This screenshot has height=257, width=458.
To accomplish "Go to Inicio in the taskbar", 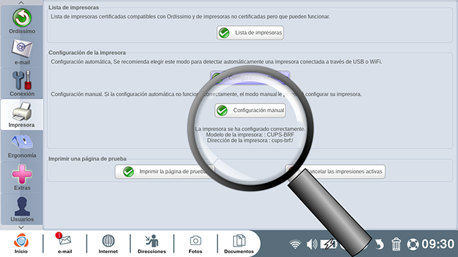I will 21,244.
